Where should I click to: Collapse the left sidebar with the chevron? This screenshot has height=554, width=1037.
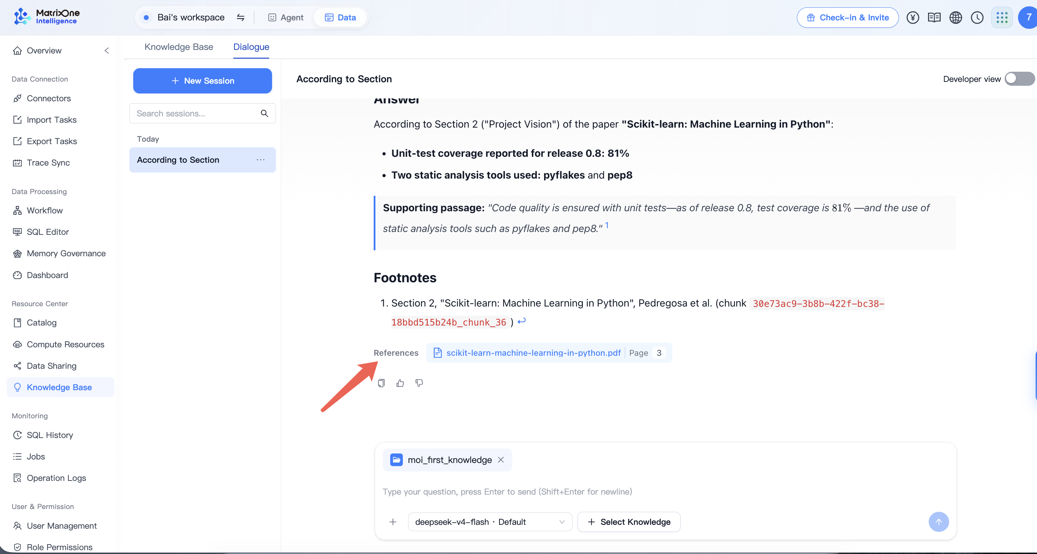[107, 50]
